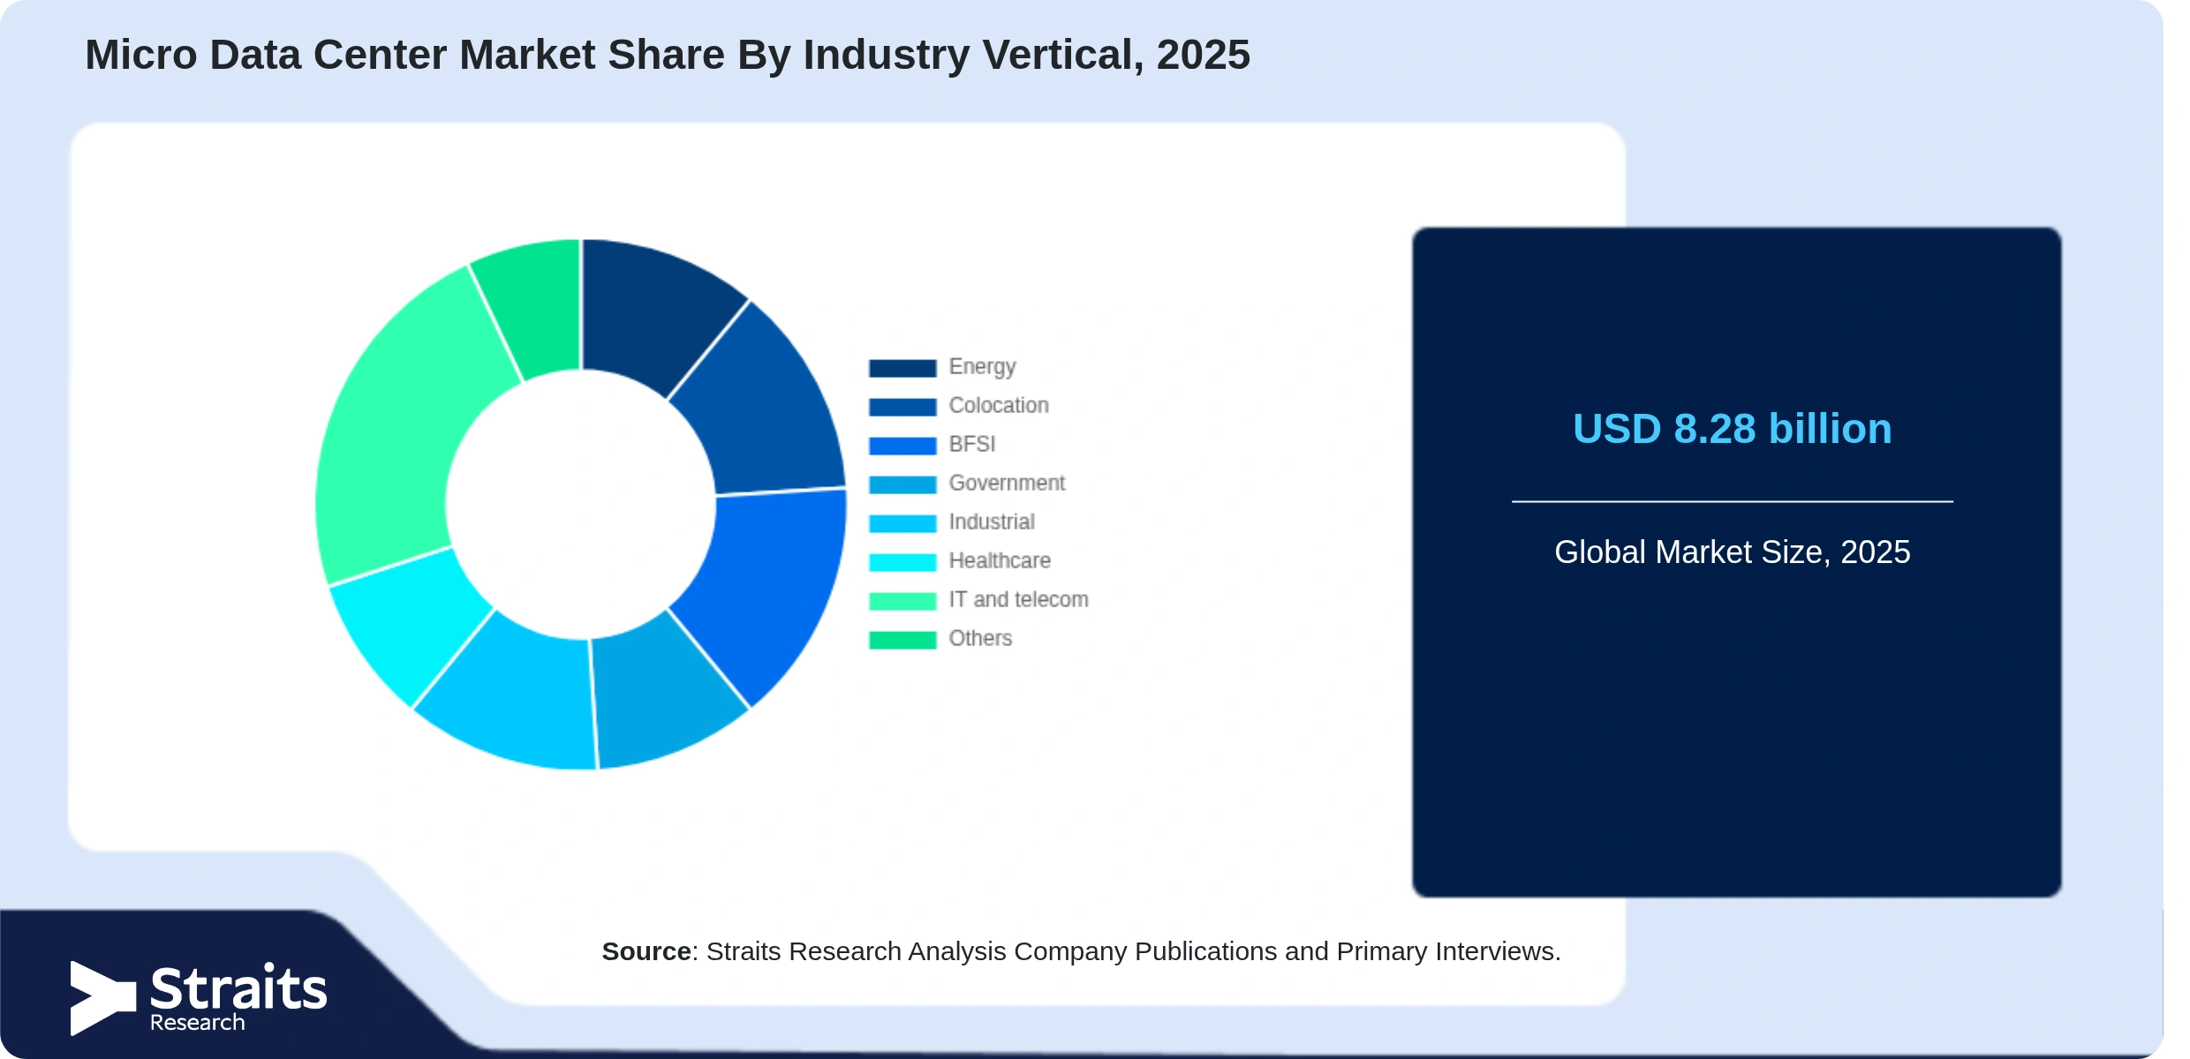Click the Straits Research arrow logo icon
Screen dimensions: 2190x1059
tap(103, 998)
